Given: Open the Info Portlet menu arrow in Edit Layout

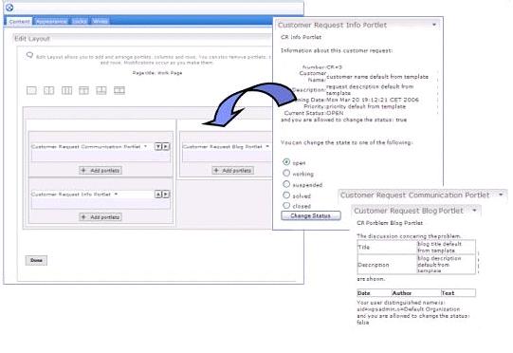Looking at the screenshot, I should [116, 195].
